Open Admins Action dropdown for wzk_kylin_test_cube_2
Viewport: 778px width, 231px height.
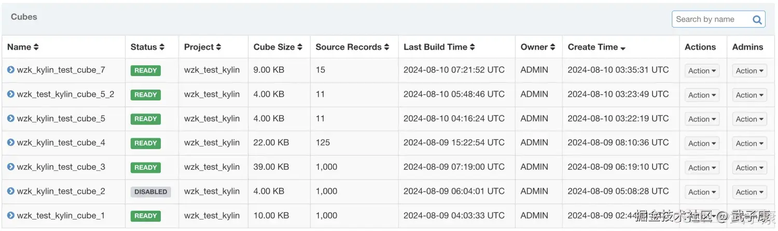[x=749, y=192]
